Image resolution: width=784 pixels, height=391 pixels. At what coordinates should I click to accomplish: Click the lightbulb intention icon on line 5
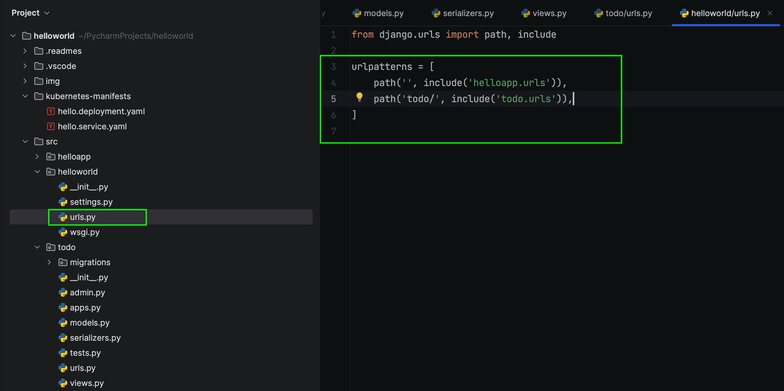[360, 98]
